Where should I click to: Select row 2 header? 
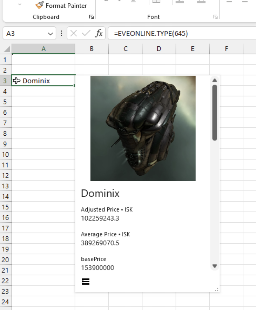tap(5, 70)
